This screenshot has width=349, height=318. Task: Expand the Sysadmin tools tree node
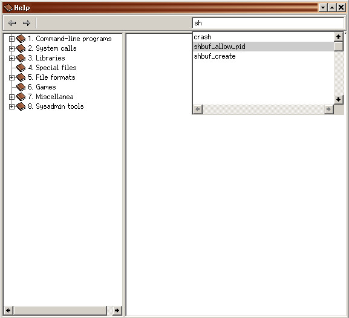[x=11, y=106]
